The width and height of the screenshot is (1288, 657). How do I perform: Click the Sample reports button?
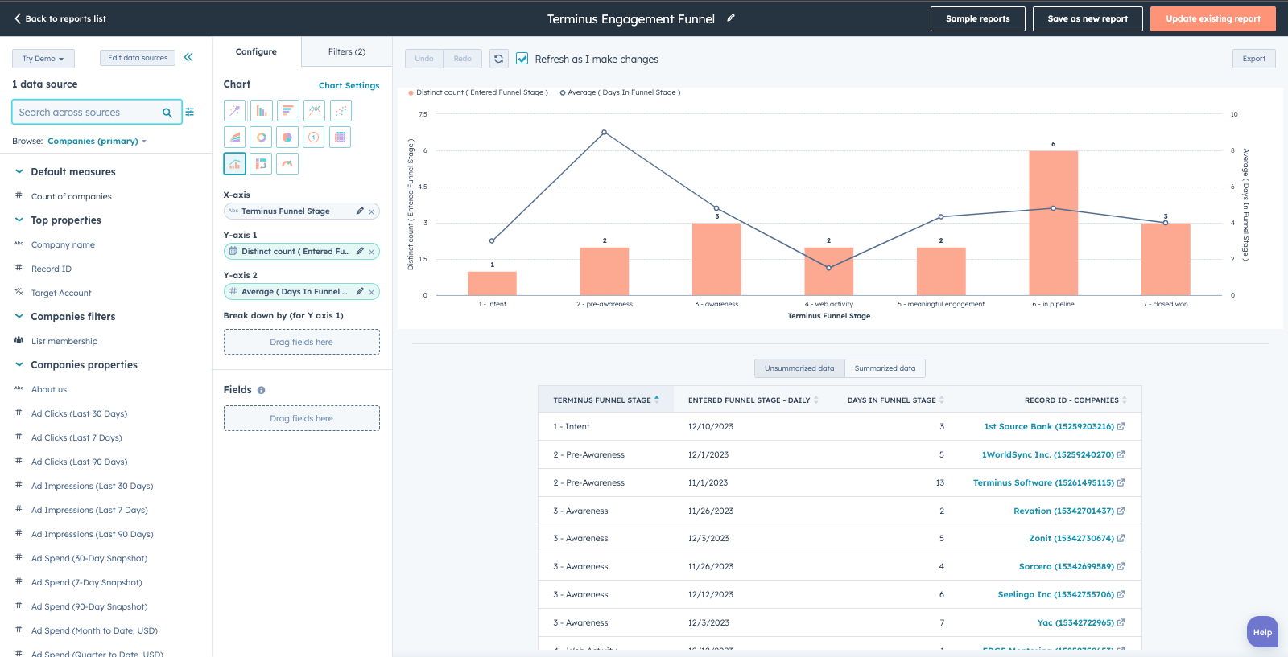click(977, 18)
